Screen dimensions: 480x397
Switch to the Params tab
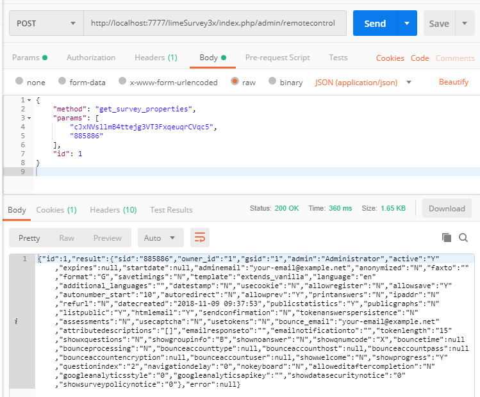pyautogui.click(x=29, y=58)
